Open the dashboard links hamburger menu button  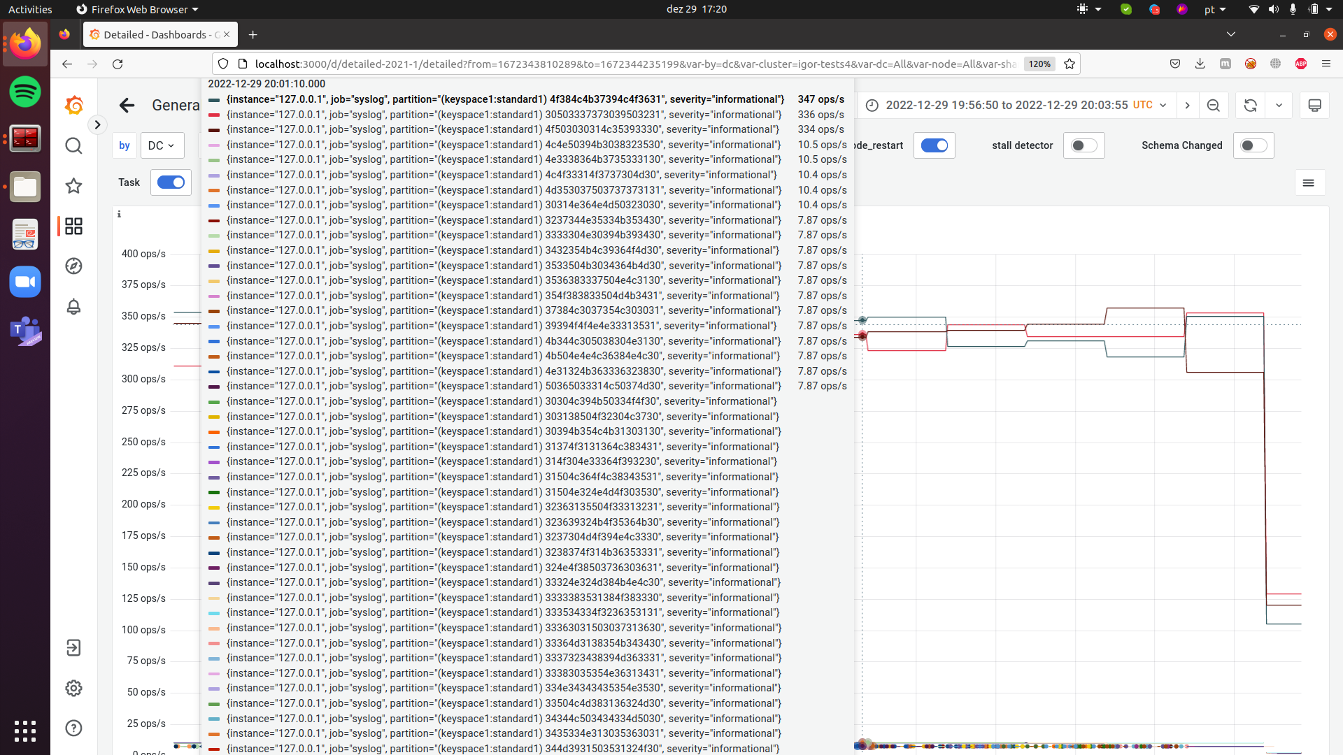pos(1309,183)
